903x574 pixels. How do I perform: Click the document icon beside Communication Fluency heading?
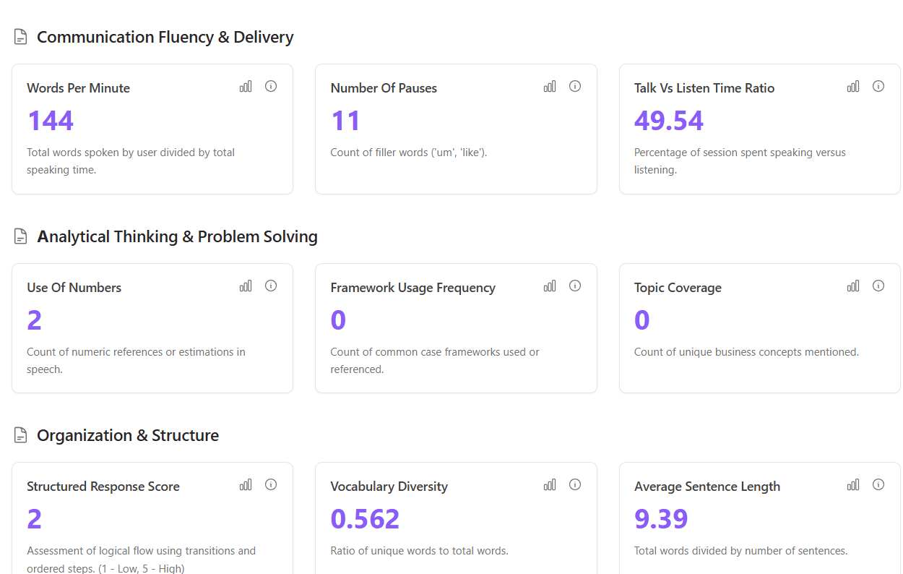pos(20,35)
